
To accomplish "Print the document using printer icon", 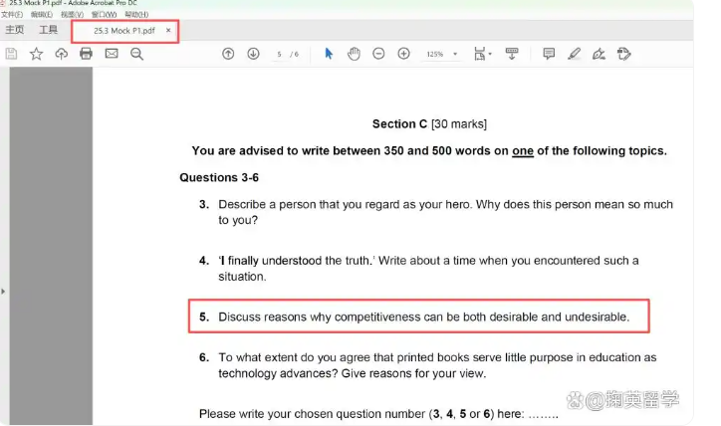I will pos(86,54).
